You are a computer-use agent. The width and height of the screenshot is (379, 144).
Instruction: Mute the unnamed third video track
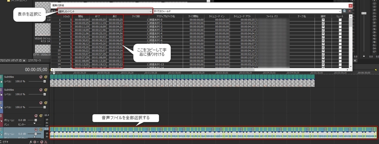tap(41, 103)
